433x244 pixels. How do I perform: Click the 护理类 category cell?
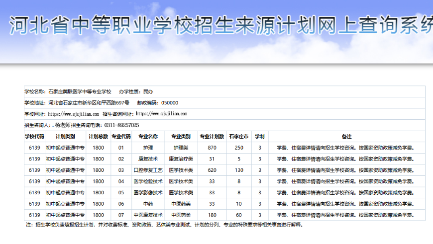click(181, 148)
